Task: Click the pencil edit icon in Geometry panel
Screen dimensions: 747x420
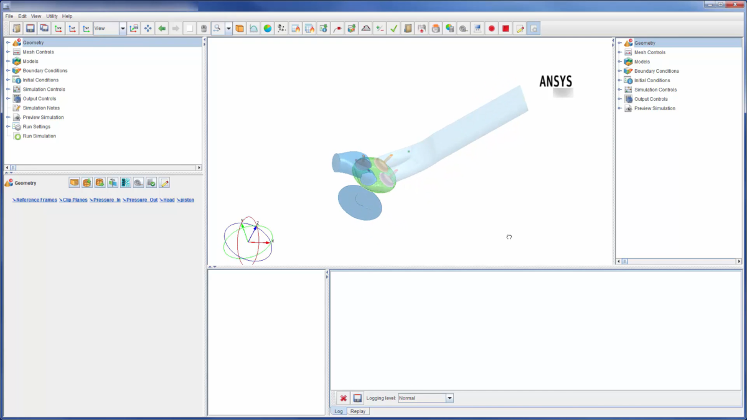Action: click(164, 182)
